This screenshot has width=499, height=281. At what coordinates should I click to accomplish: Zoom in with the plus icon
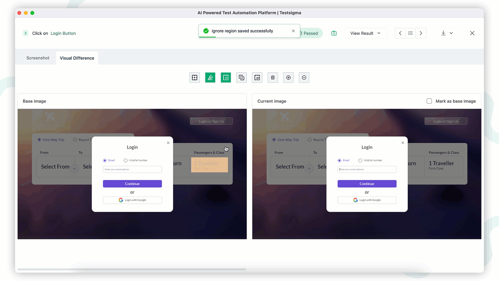click(x=288, y=78)
